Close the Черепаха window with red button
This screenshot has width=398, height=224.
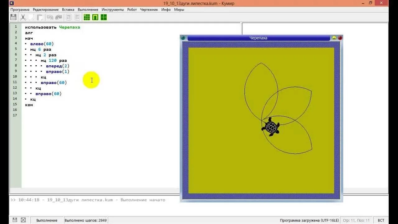click(x=340, y=38)
